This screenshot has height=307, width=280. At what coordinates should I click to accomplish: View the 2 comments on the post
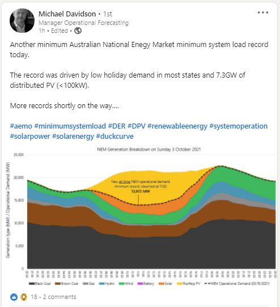60,297
